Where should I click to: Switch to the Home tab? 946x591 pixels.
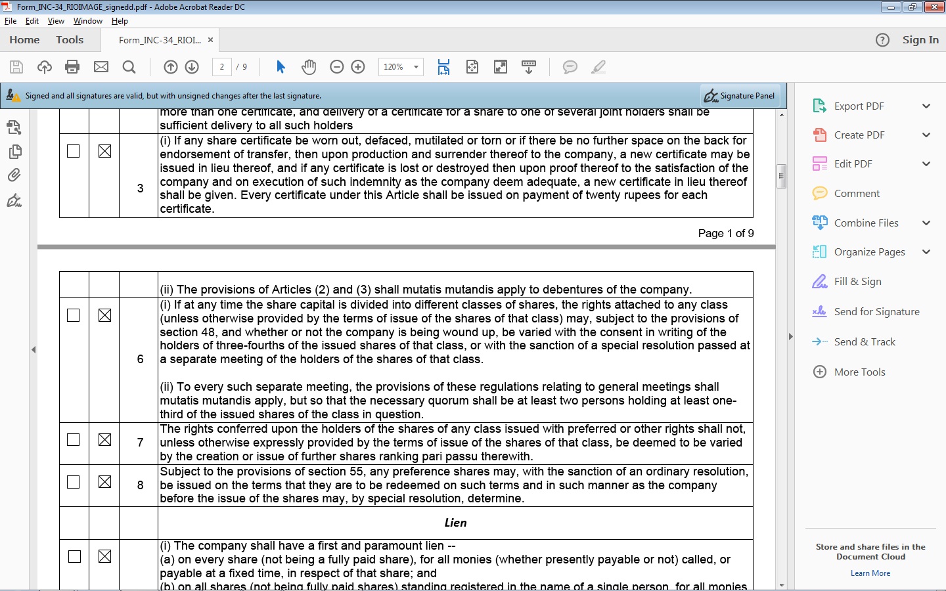click(24, 39)
